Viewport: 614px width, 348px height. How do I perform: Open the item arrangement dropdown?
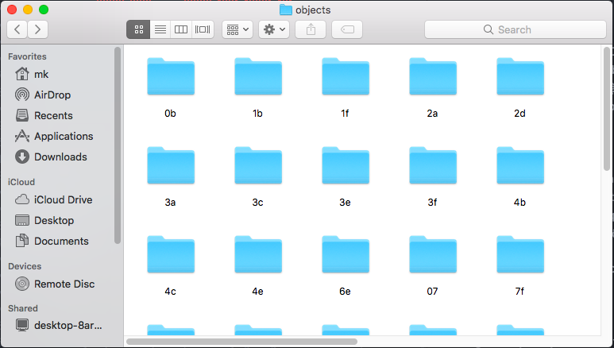(x=237, y=29)
